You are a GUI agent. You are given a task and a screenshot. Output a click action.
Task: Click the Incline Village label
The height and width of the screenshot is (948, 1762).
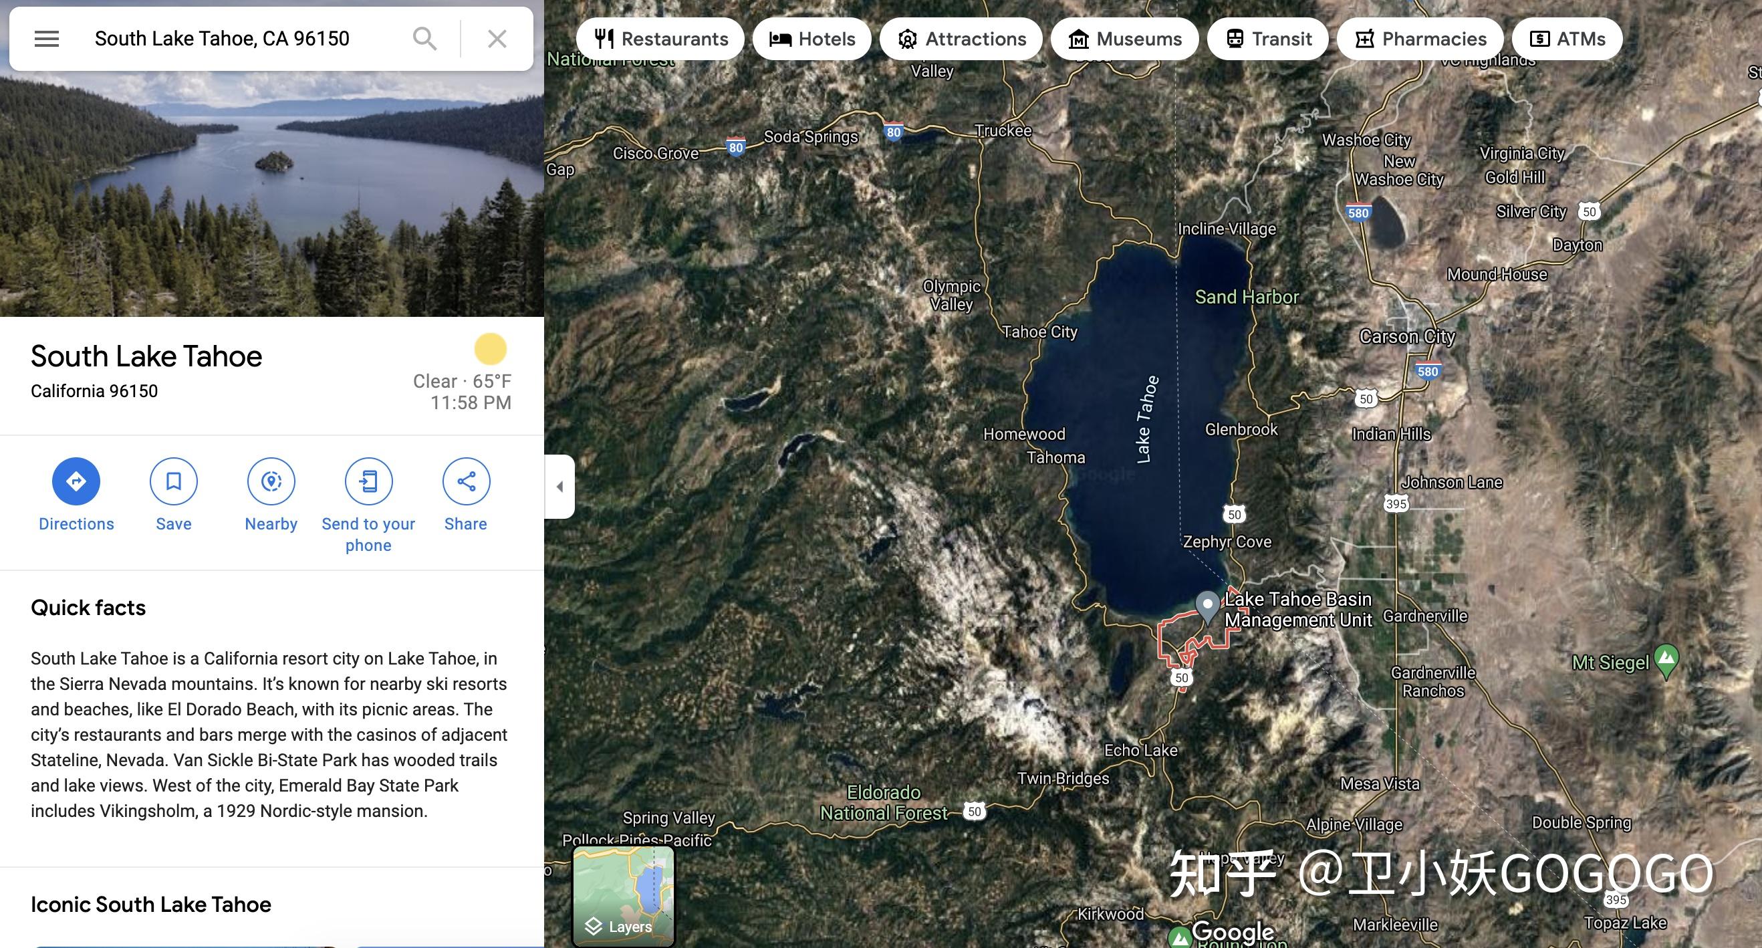click(x=1227, y=229)
